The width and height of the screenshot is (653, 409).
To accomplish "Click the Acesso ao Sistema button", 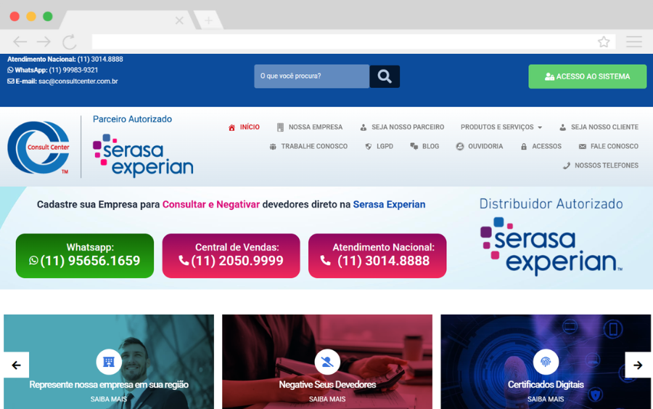I will 587,76.
